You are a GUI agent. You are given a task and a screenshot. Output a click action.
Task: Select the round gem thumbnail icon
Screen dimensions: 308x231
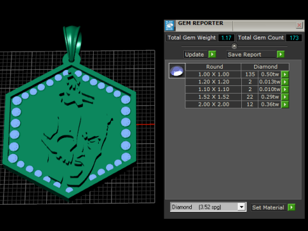(177, 71)
